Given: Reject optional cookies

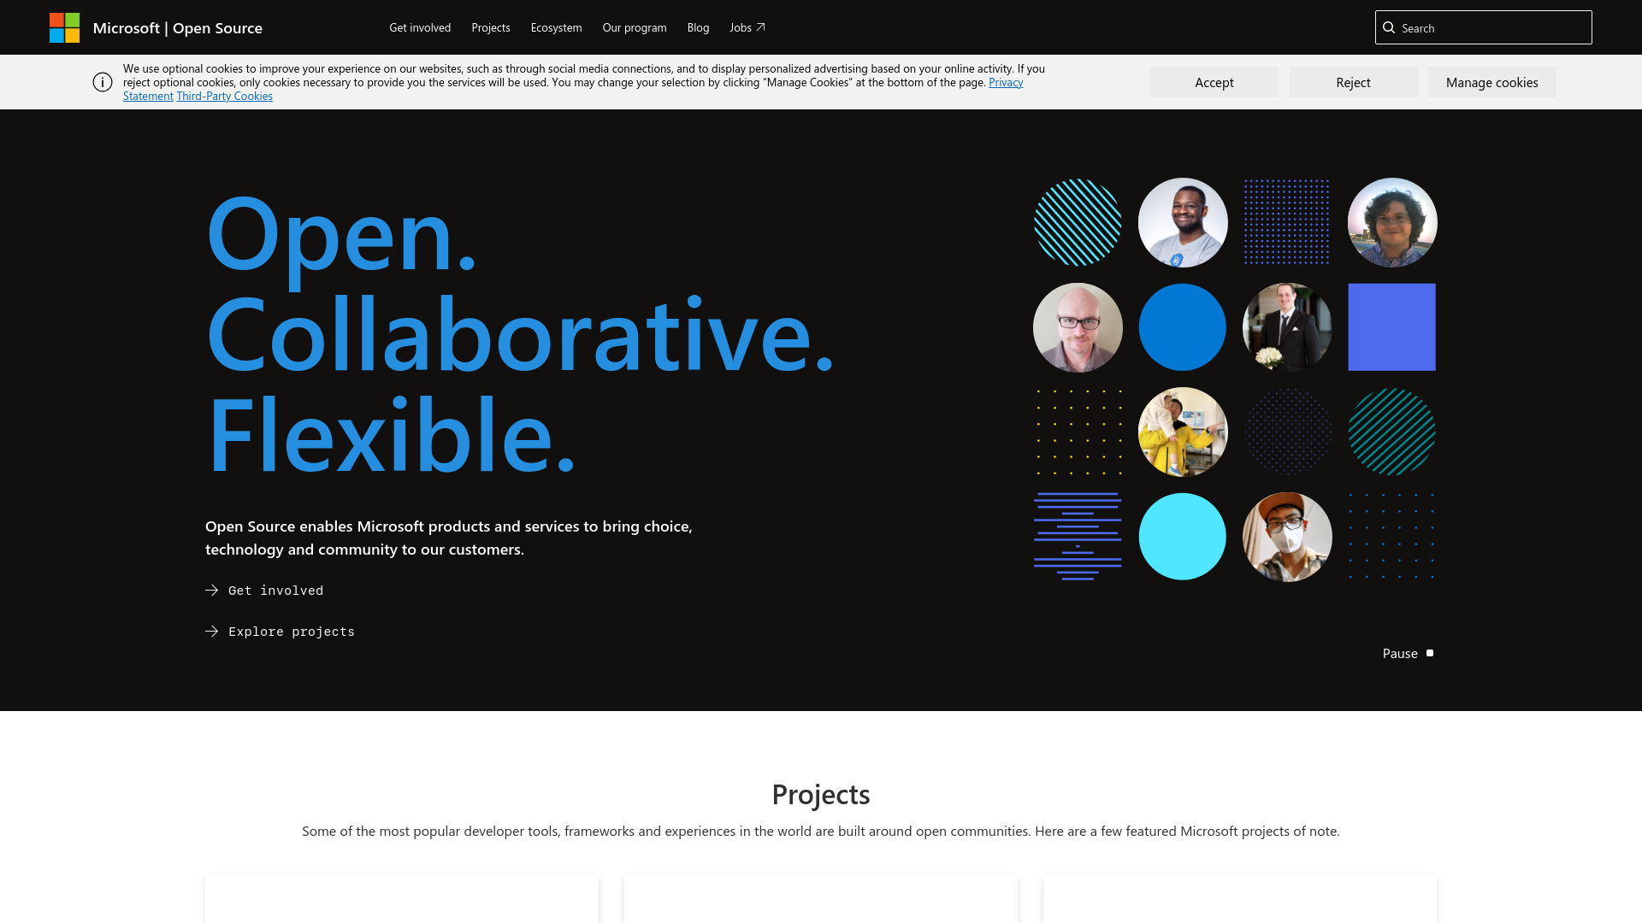Looking at the screenshot, I should [1353, 82].
